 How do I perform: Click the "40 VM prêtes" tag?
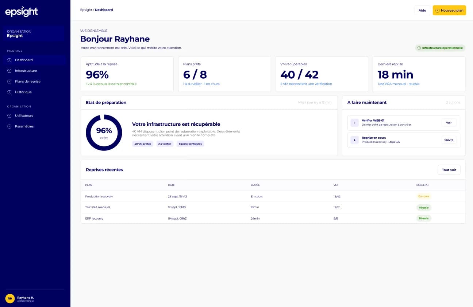coord(143,144)
